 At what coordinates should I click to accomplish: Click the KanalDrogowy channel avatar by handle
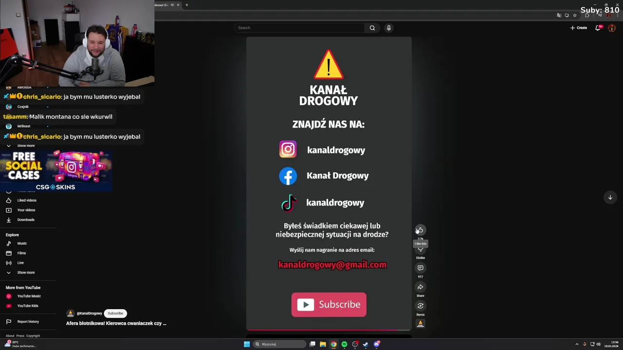[71, 314]
